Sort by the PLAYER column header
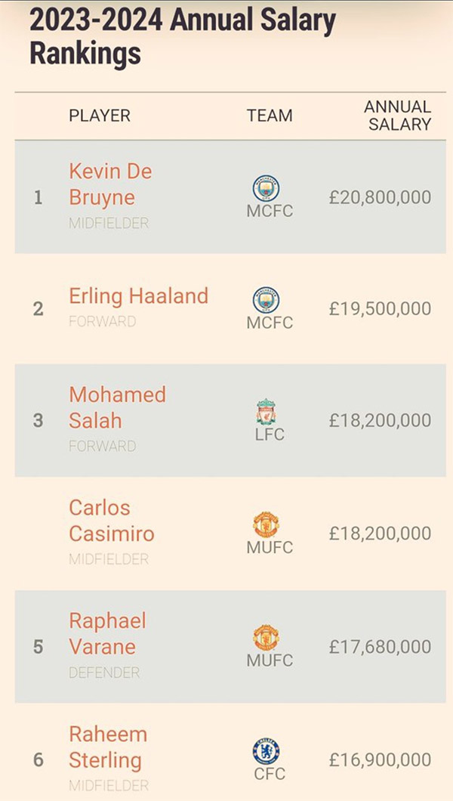453x801 pixels. point(100,116)
